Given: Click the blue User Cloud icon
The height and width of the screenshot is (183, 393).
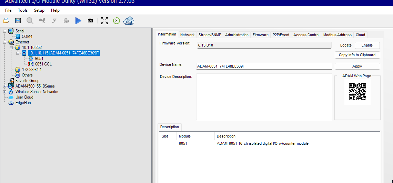Looking at the screenshot, I should (11, 97).
